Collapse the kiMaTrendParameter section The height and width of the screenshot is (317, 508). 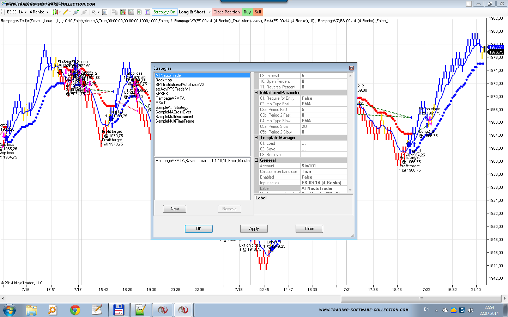click(x=256, y=93)
